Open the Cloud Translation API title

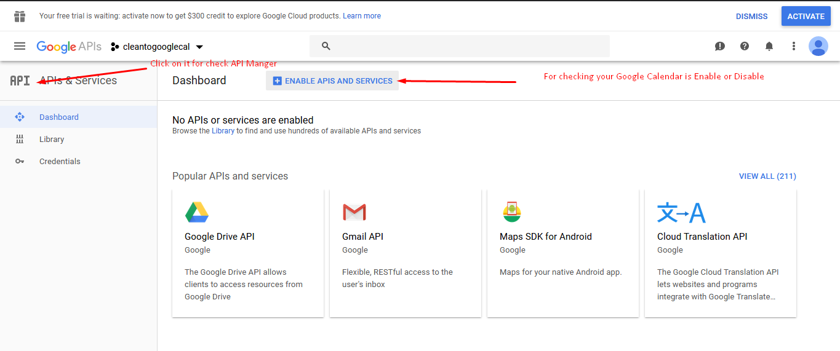702,237
